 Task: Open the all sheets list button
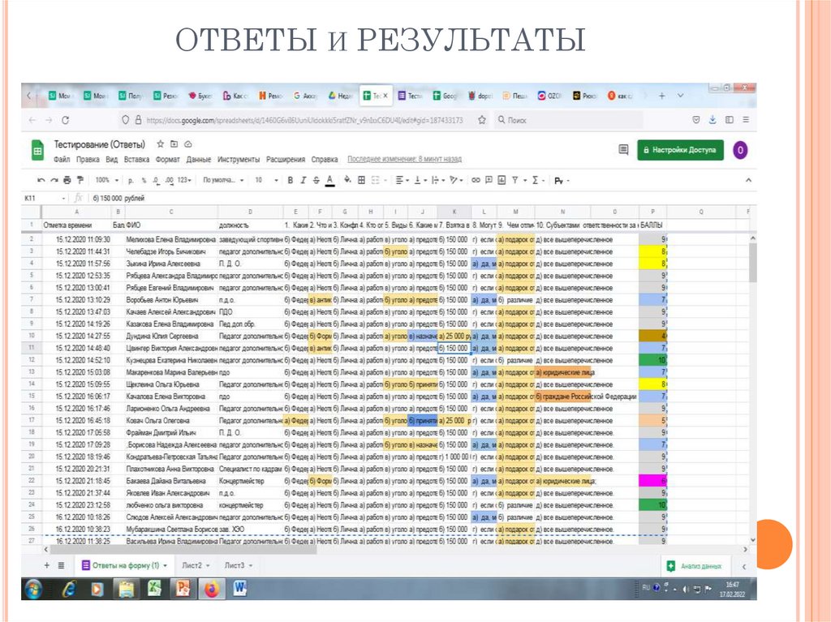(61, 566)
